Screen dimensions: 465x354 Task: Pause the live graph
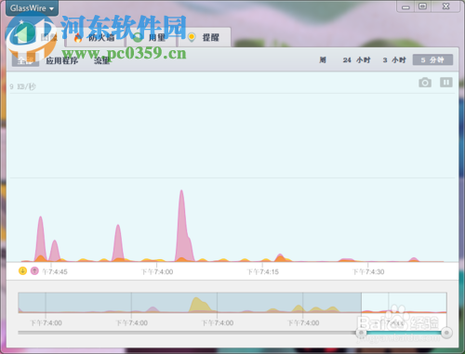446,83
